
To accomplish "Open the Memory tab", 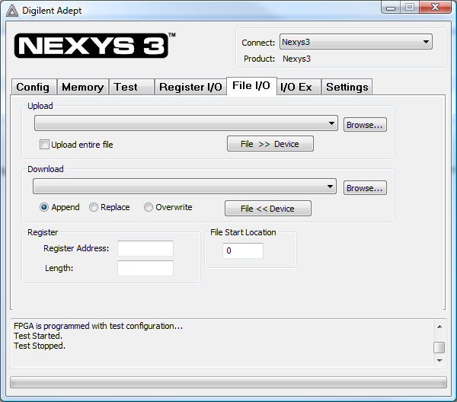I will tap(83, 87).
